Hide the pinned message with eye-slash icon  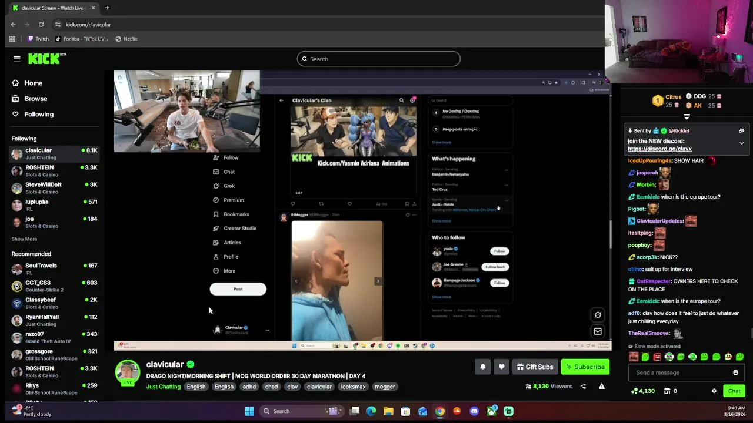(741, 131)
